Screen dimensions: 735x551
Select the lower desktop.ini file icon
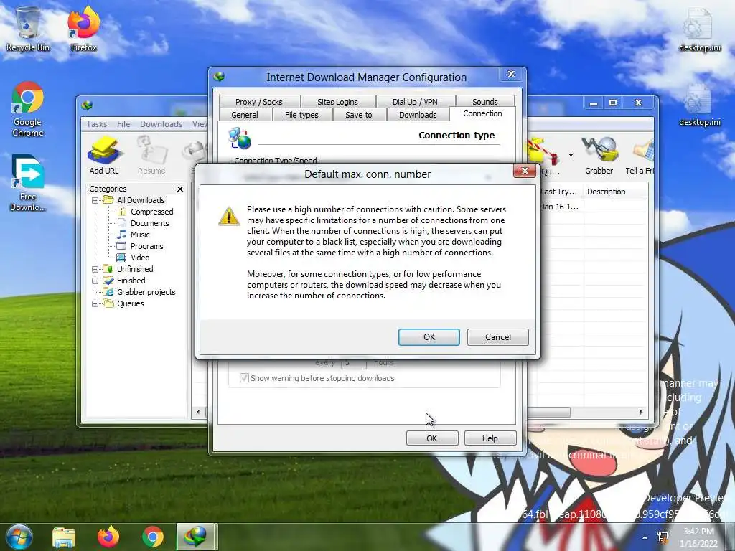point(699,105)
